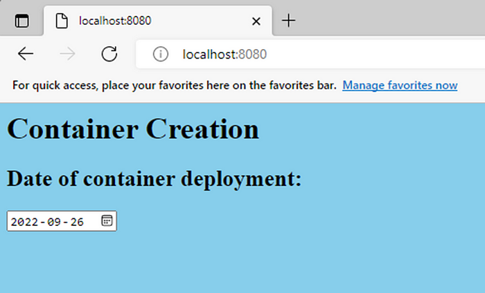Focus the address bar showing localhost:8080
The width and height of the screenshot is (485, 293).
[310, 55]
